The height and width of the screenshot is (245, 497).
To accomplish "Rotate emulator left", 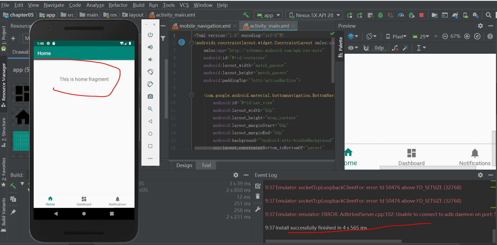I will point(150,72).
